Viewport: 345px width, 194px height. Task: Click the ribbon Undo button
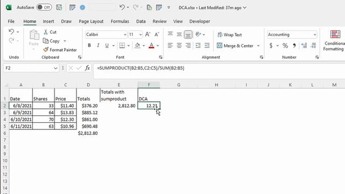11,32
